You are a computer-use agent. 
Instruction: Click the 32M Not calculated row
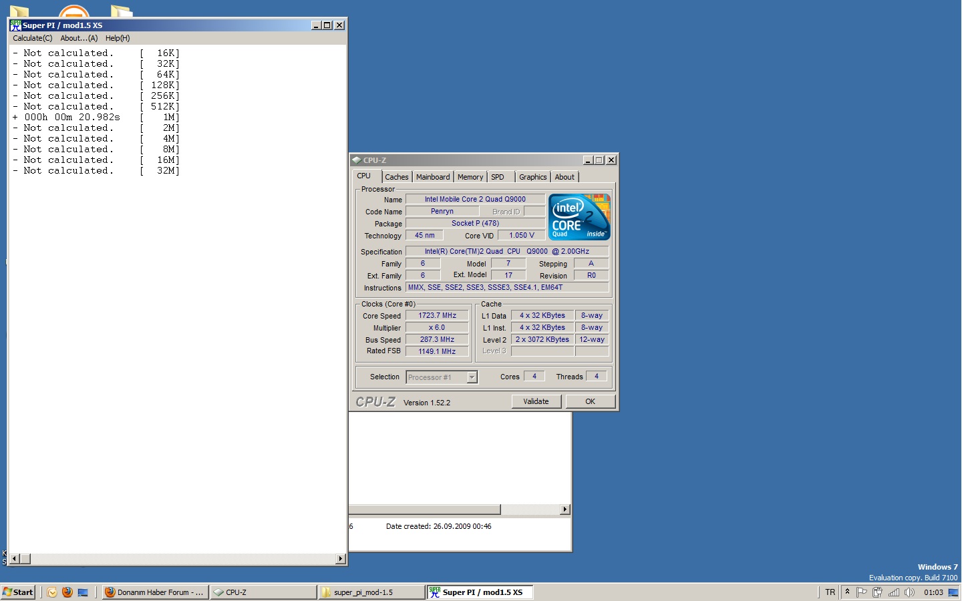96,170
